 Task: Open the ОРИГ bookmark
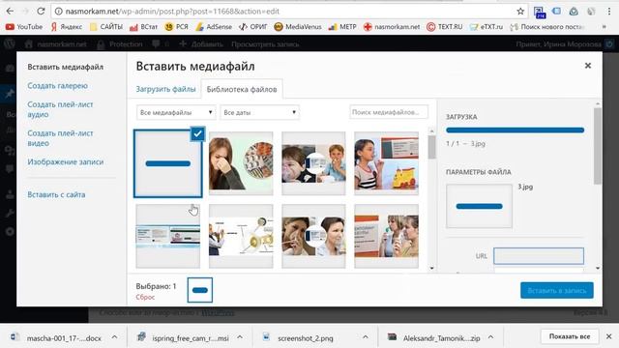[253, 27]
